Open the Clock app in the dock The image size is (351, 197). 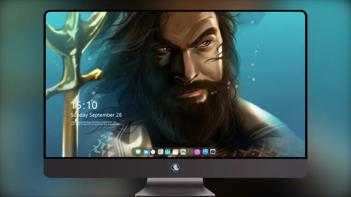(153, 152)
